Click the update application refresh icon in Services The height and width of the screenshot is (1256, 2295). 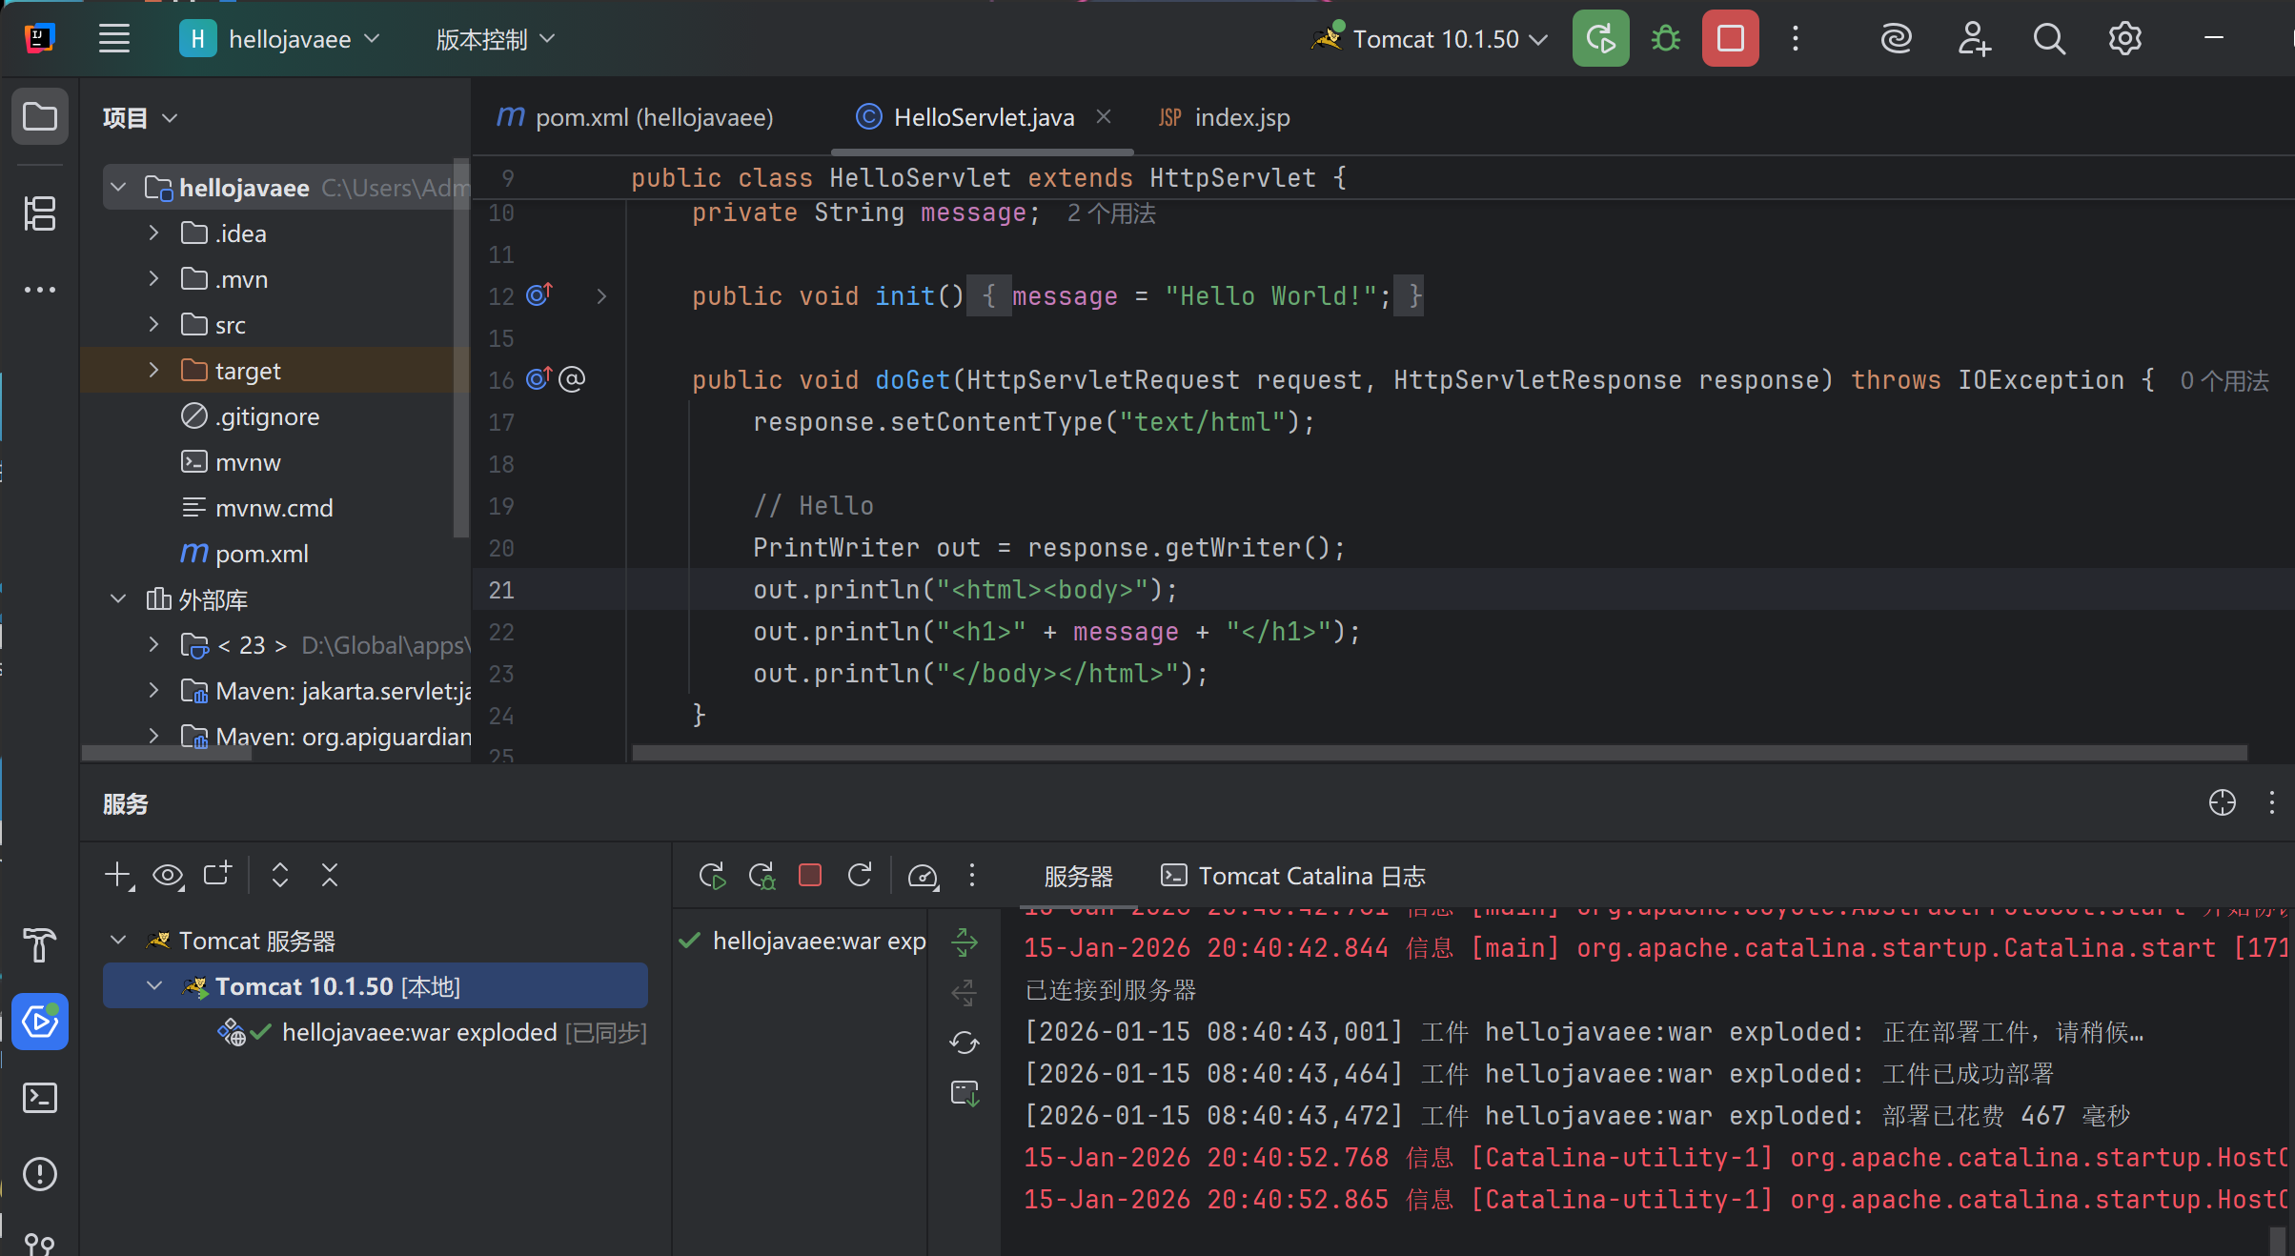(x=860, y=875)
